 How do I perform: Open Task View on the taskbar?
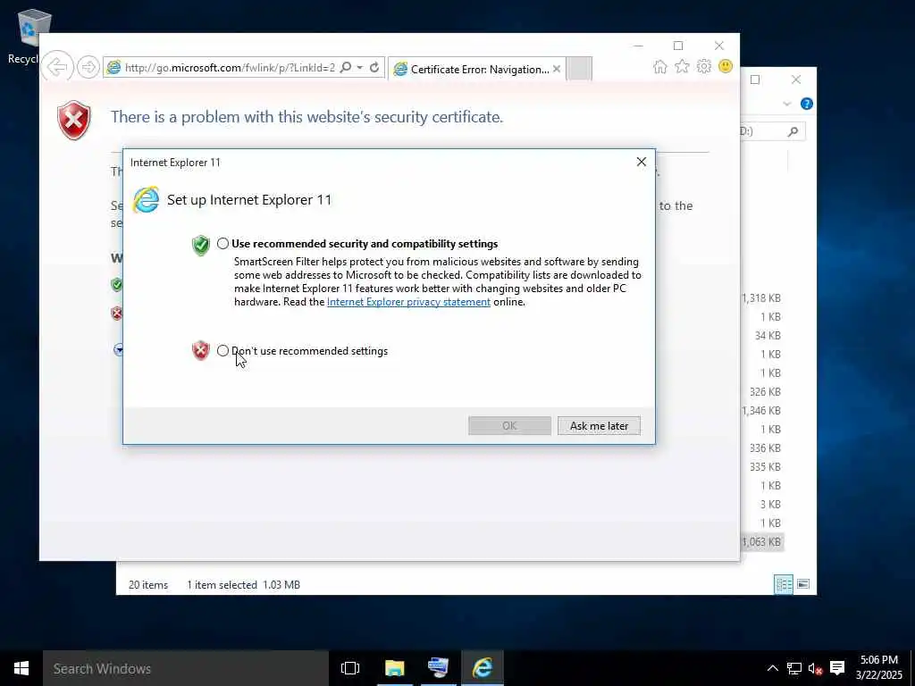[x=350, y=668]
